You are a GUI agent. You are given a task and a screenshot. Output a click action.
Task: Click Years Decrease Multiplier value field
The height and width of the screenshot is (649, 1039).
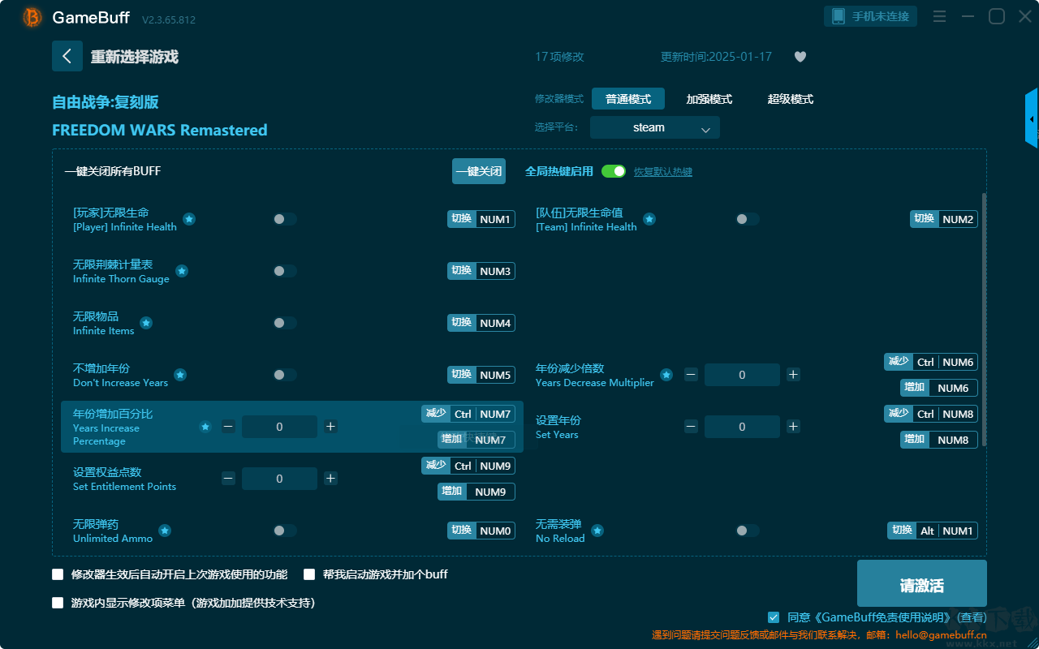click(742, 375)
